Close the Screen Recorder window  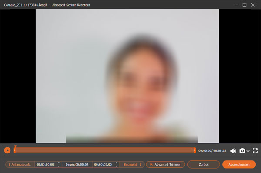point(253,5)
